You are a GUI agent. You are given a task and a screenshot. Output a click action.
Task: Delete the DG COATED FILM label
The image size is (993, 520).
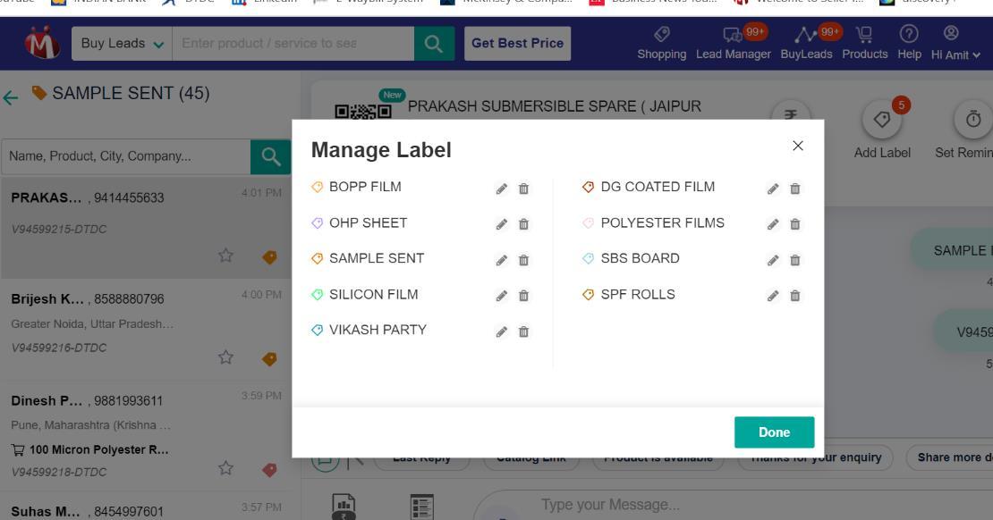pyautogui.click(x=795, y=189)
